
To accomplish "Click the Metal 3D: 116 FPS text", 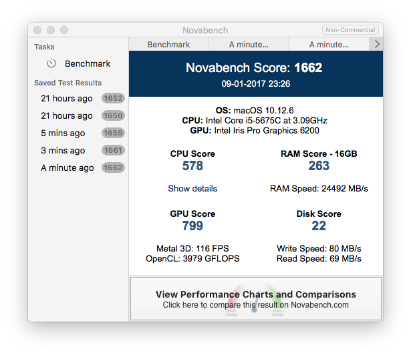I will coord(192,248).
